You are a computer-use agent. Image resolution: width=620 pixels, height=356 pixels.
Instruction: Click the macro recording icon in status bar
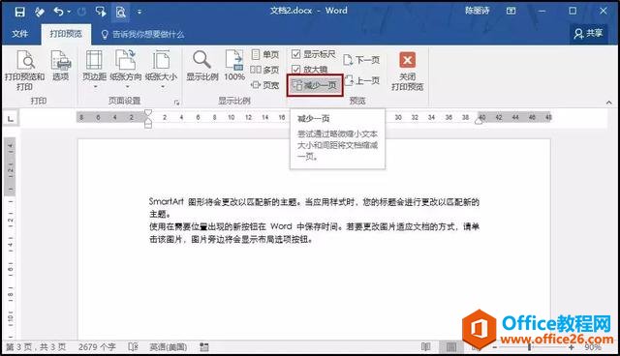[x=204, y=347]
